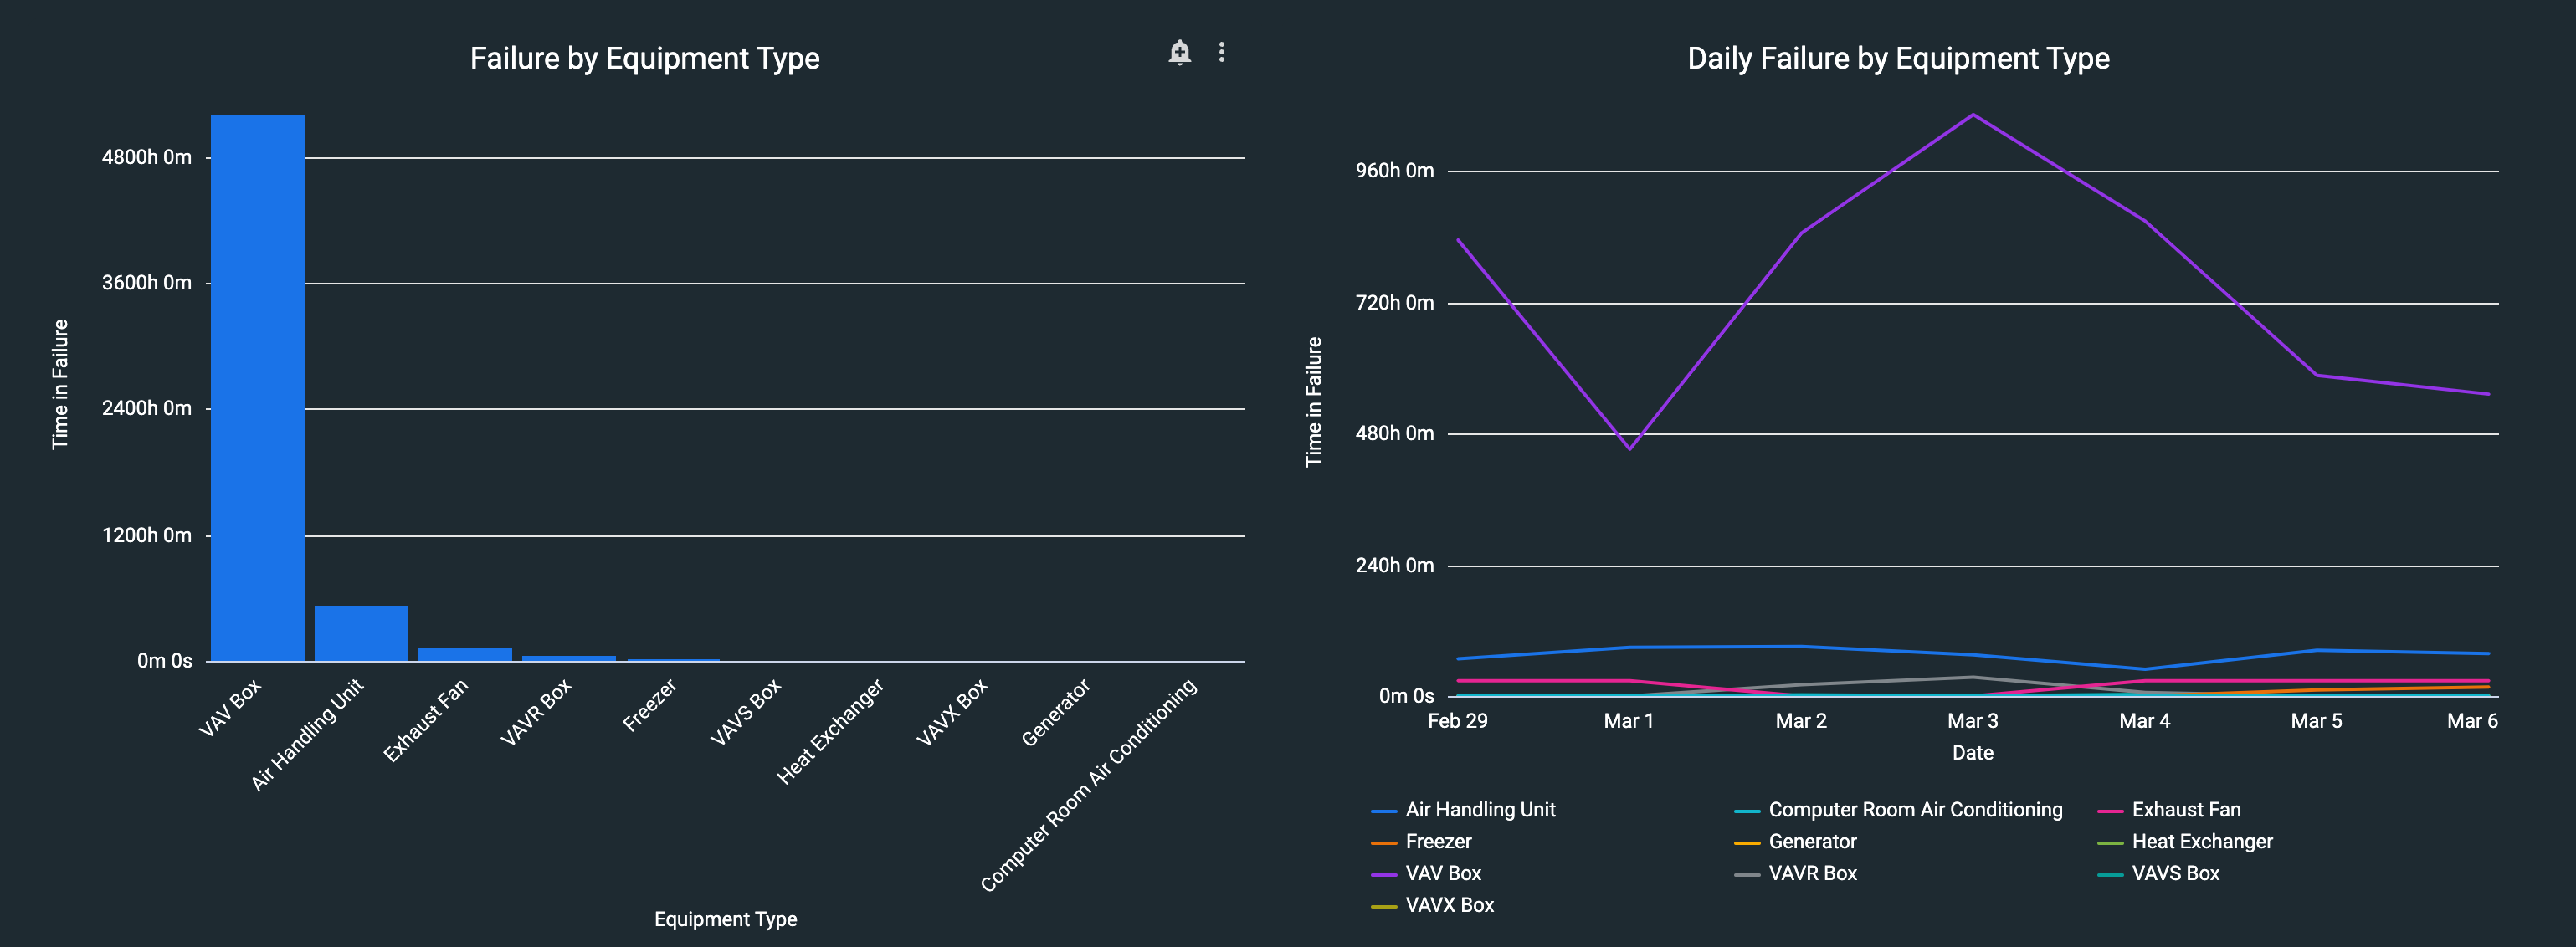Screen dimensions: 2576x947
Task: Toggle the Exhaust Fan legend entry
Action: coord(2185,810)
